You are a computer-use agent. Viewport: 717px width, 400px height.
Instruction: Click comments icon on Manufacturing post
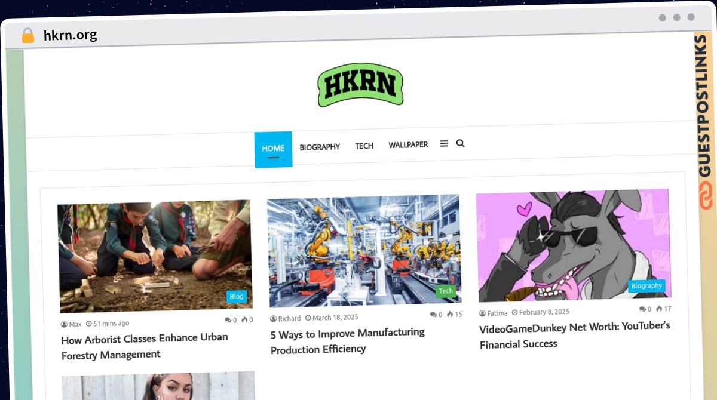click(x=433, y=315)
